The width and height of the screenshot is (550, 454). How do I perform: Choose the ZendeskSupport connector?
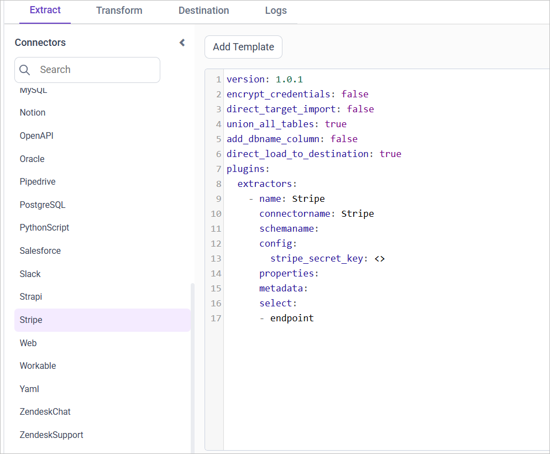click(51, 435)
